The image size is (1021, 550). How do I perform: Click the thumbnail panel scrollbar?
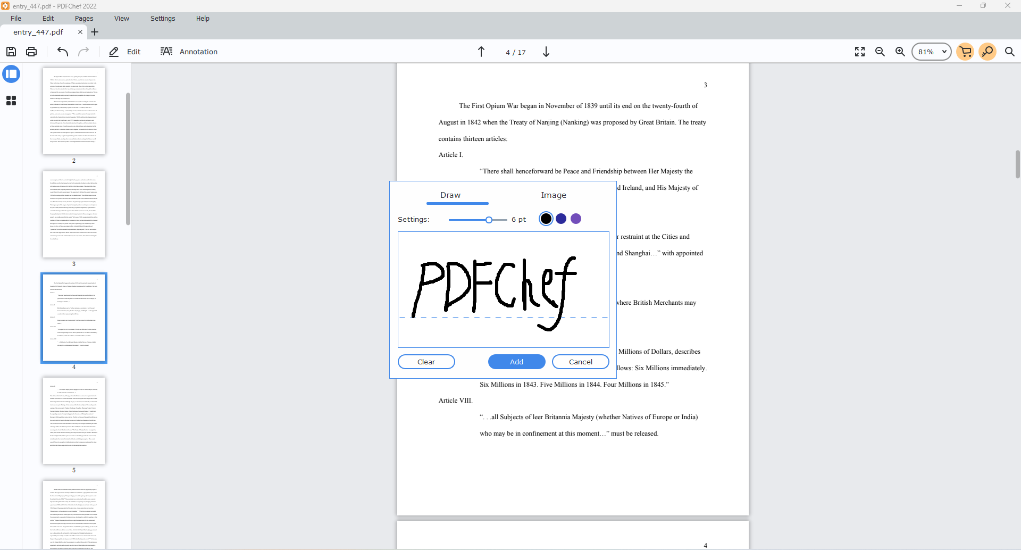[128, 159]
